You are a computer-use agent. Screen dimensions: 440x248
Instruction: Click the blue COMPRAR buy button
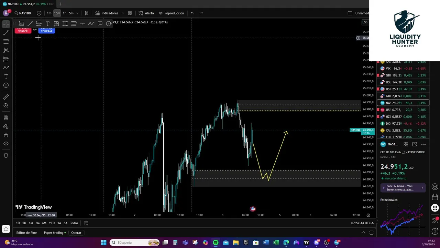point(46,31)
